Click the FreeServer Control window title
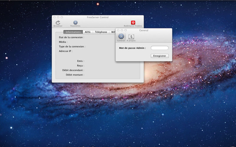Viewport: 236px width, 147px height. pyautogui.click(x=98, y=17)
